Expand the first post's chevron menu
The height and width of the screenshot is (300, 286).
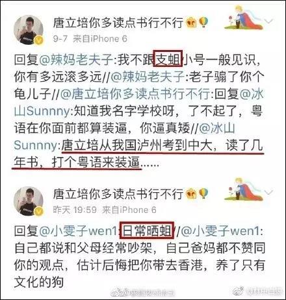tap(268, 21)
